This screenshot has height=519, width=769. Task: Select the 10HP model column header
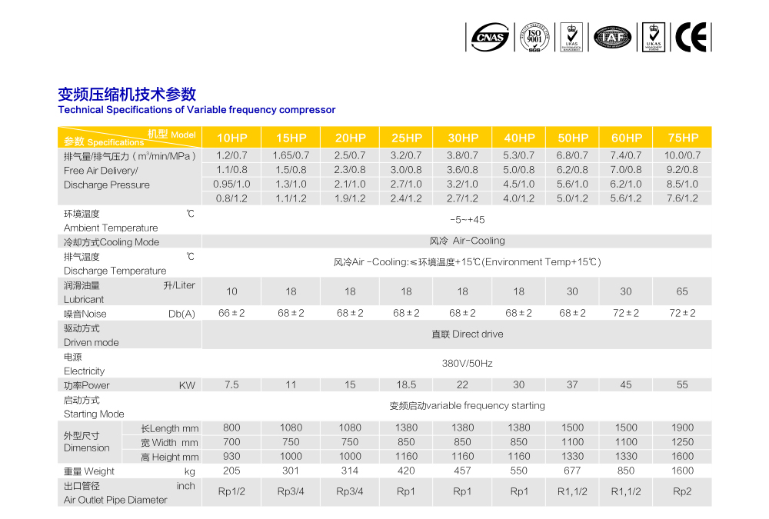pyautogui.click(x=231, y=138)
